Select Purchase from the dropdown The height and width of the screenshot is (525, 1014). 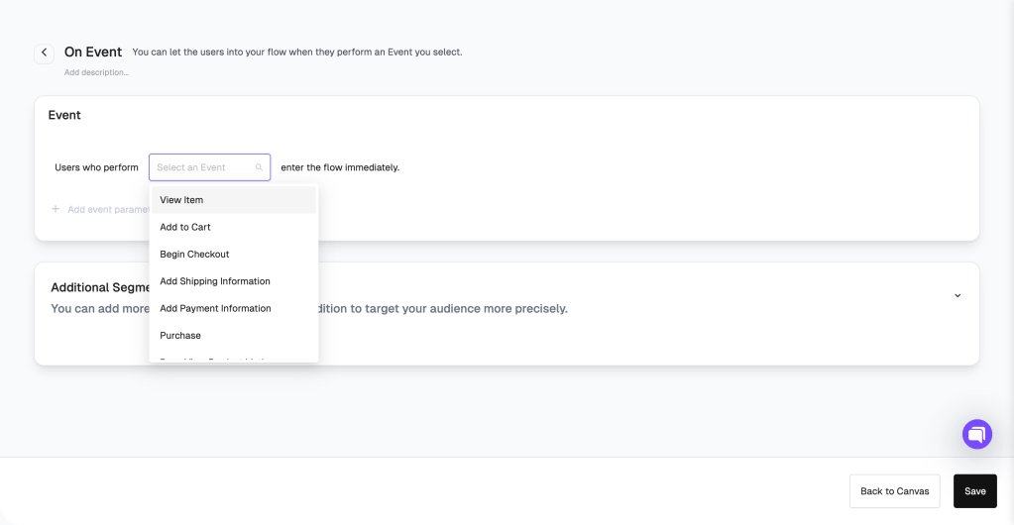[234, 336]
